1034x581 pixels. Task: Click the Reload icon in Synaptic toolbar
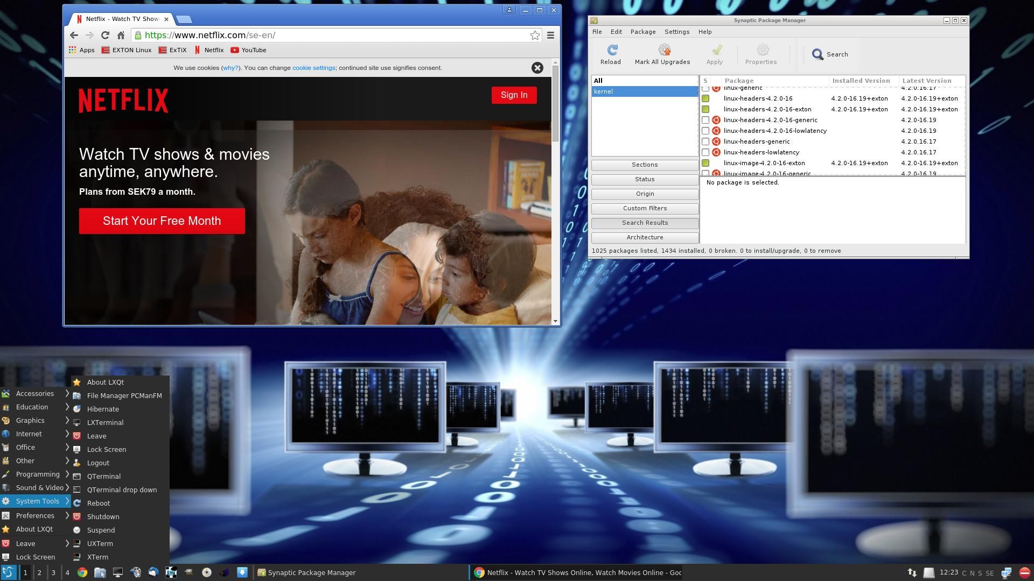(x=612, y=50)
